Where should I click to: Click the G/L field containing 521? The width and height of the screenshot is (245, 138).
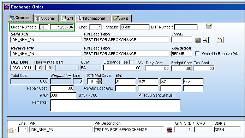pyautogui.click(x=171, y=81)
